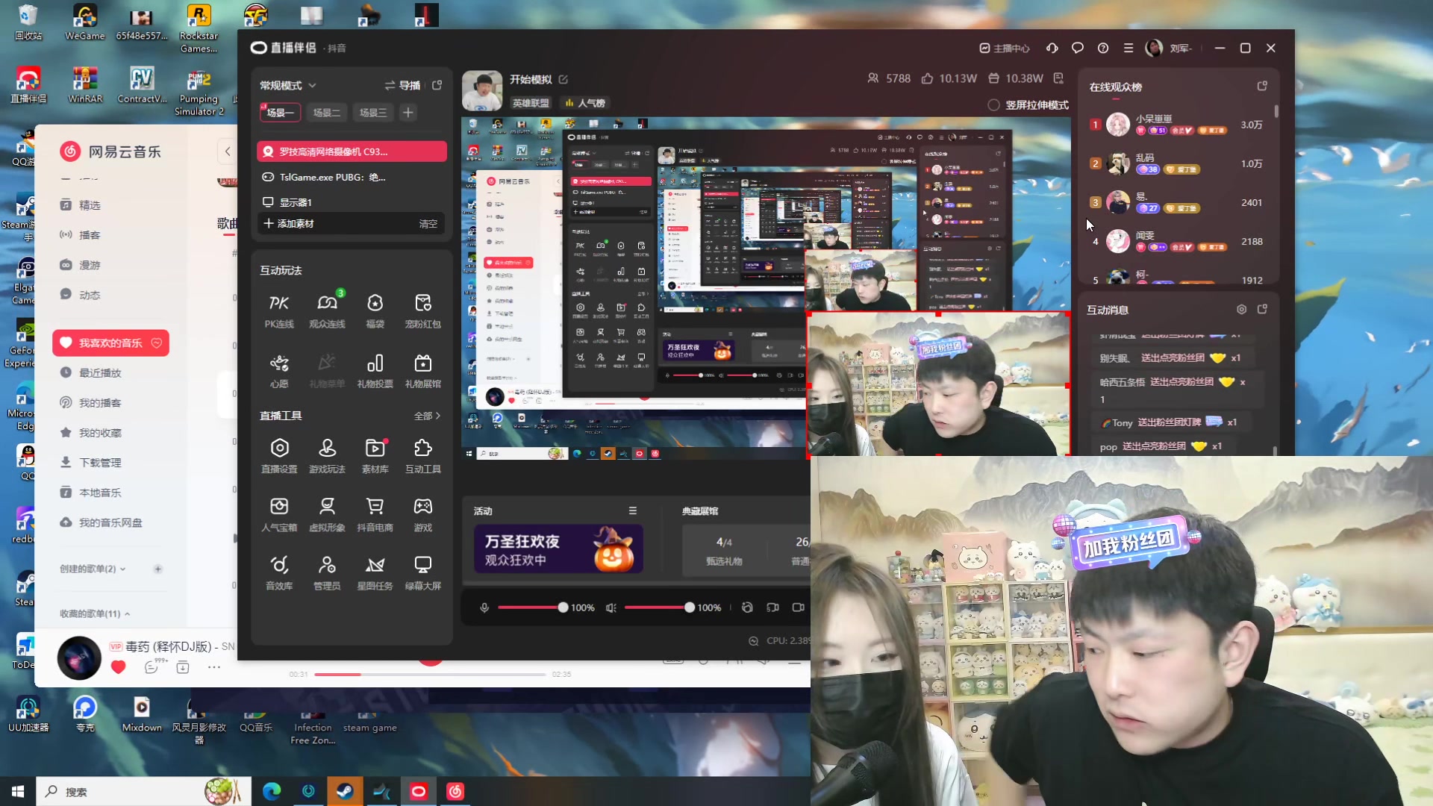The width and height of the screenshot is (1433, 806).
Task: Select 罗技高清网络摄像机 C93 source
Action: coord(352,151)
